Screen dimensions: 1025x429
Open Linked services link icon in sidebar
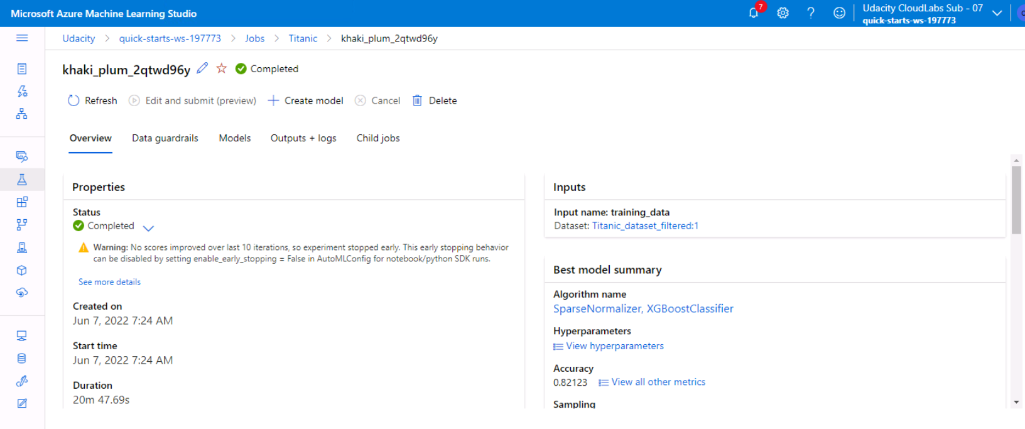[x=22, y=381]
